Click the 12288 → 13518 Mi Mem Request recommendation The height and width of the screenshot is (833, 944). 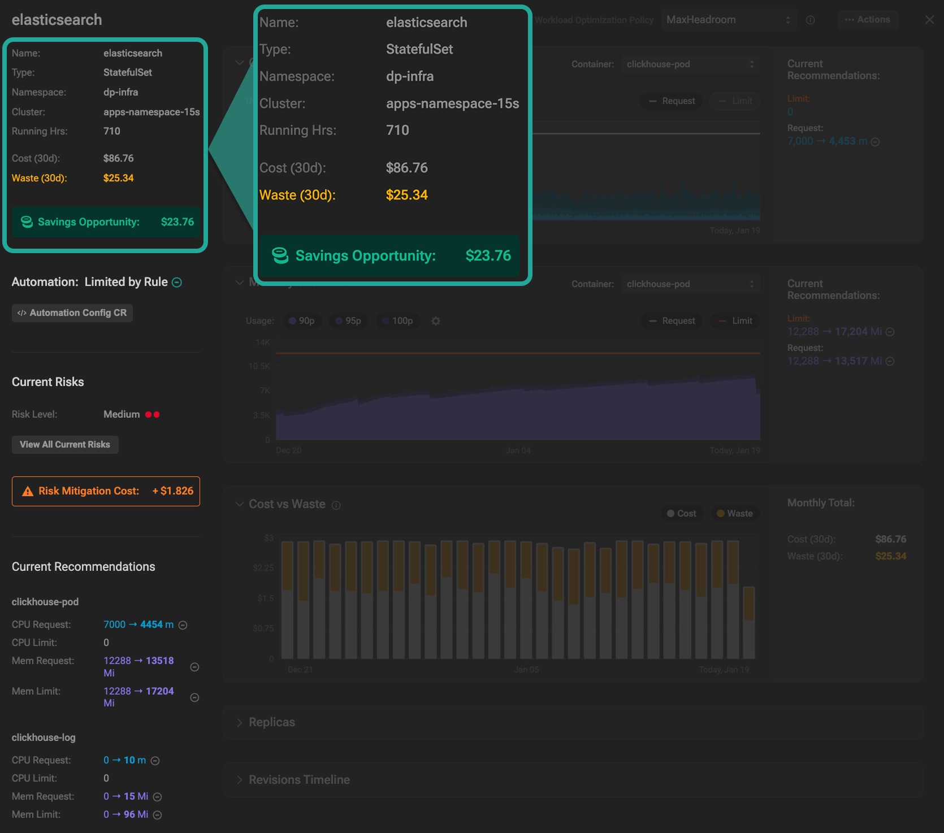pos(138,667)
